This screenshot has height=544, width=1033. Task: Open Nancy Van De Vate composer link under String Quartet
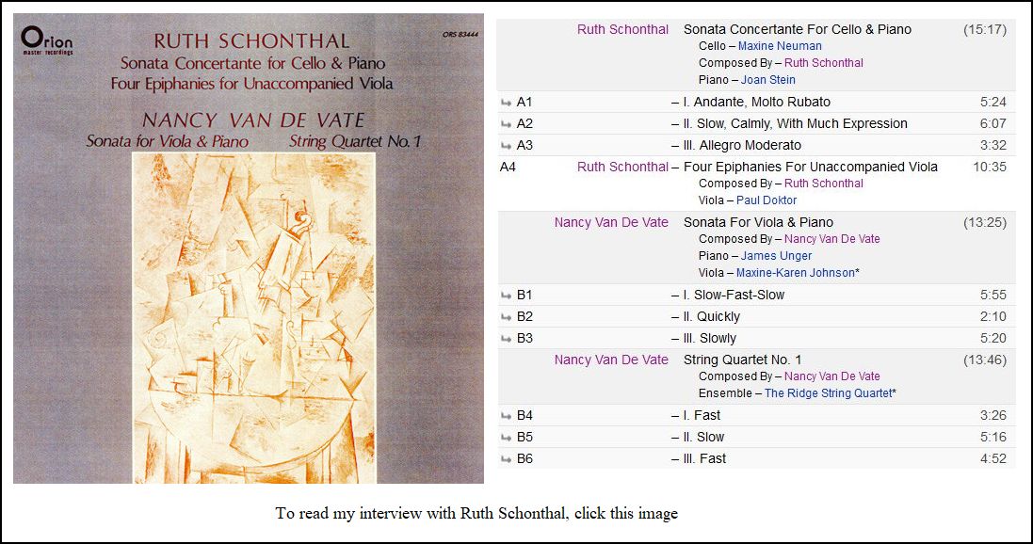tap(832, 376)
